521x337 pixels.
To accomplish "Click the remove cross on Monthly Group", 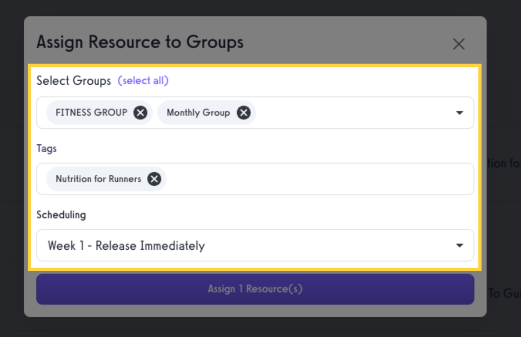I will pos(244,112).
